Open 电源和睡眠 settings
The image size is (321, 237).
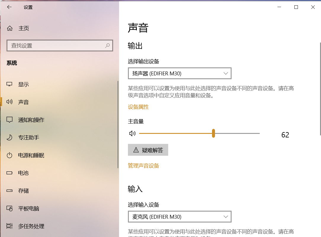click(31, 155)
